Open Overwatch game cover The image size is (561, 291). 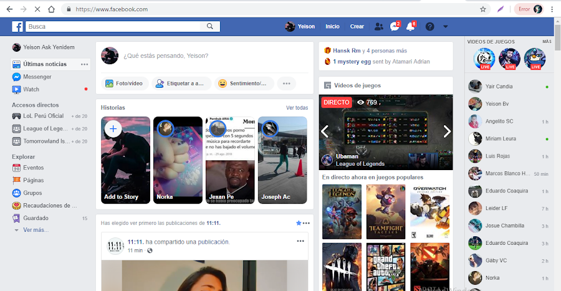(429, 212)
